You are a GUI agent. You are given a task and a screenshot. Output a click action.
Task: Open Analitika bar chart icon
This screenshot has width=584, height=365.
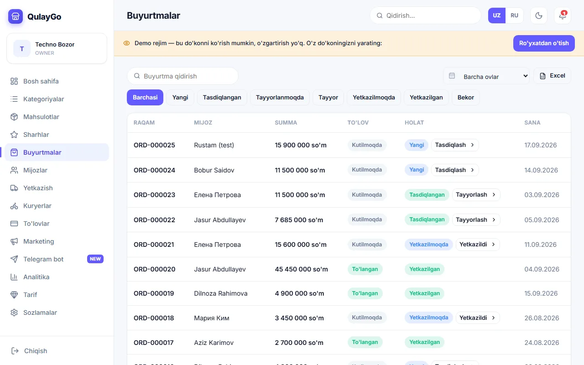[14, 277]
